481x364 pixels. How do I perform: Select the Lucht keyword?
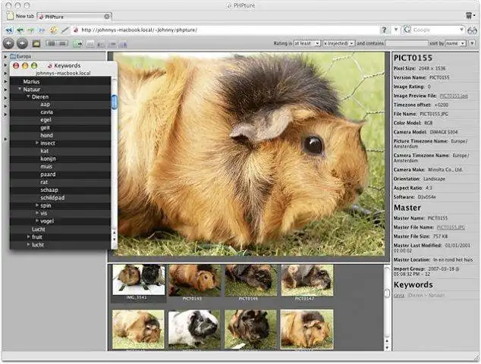coord(39,229)
